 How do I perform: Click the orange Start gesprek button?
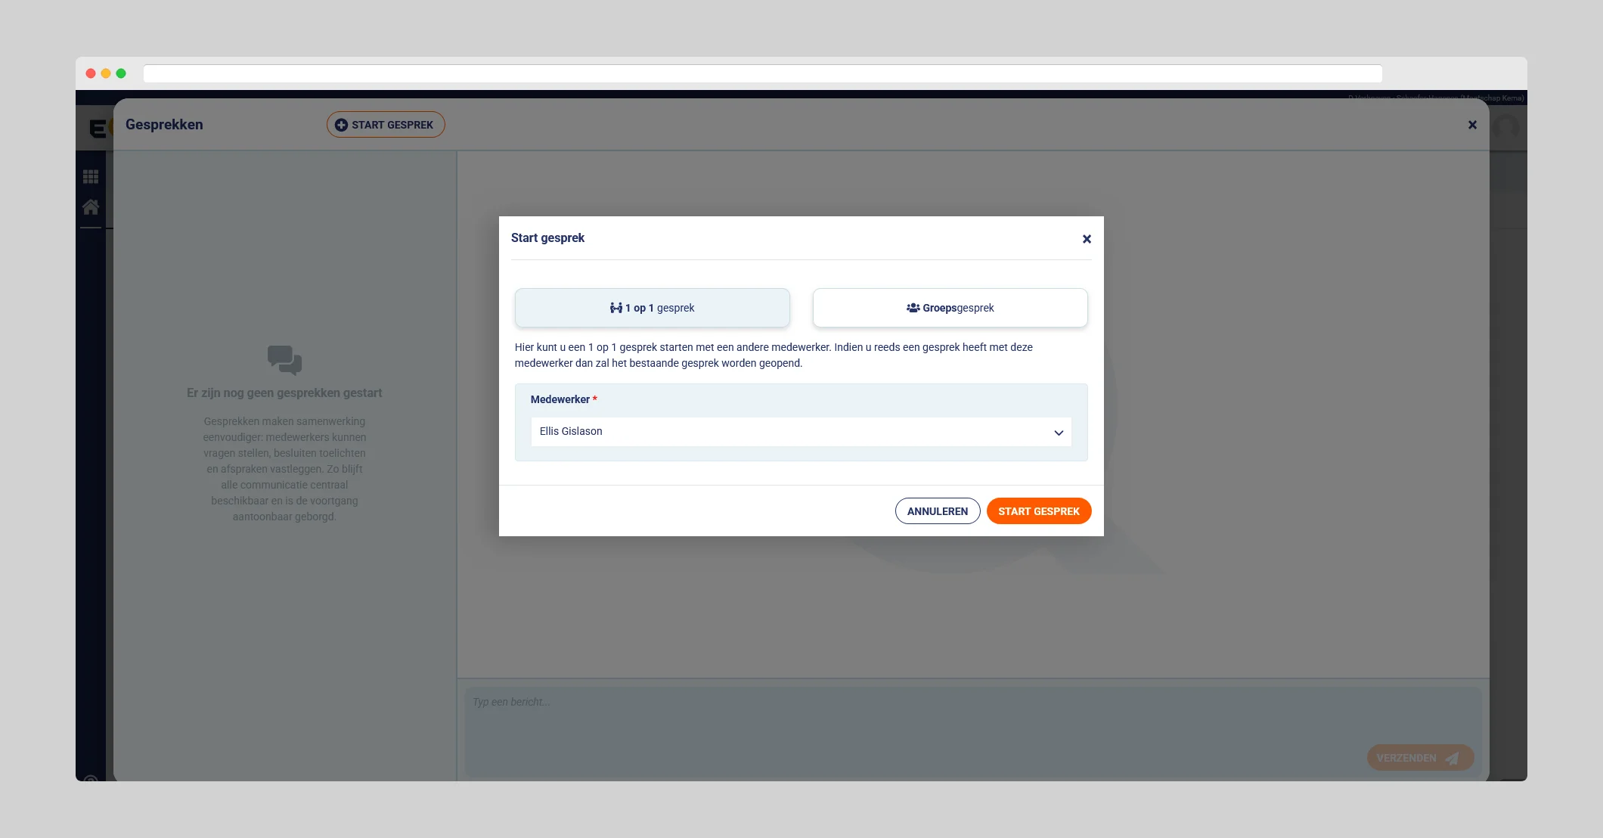point(1038,511)
